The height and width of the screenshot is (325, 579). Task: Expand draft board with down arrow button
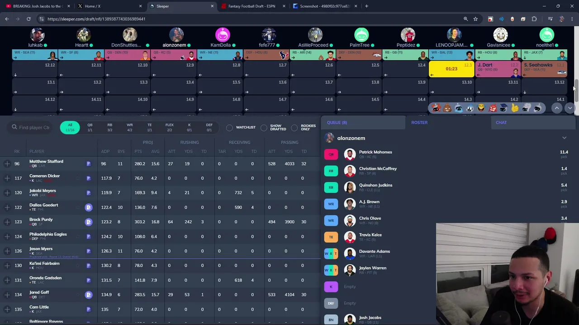(x=570, y=108)
